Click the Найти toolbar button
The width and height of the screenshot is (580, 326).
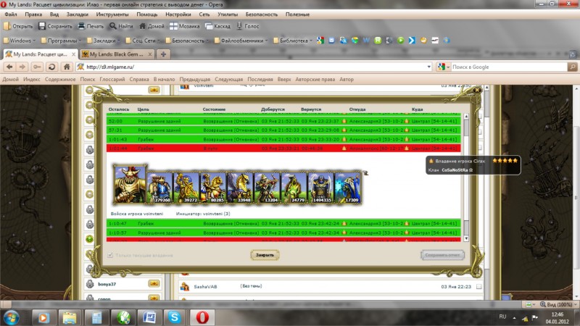(x=121, y=26)
